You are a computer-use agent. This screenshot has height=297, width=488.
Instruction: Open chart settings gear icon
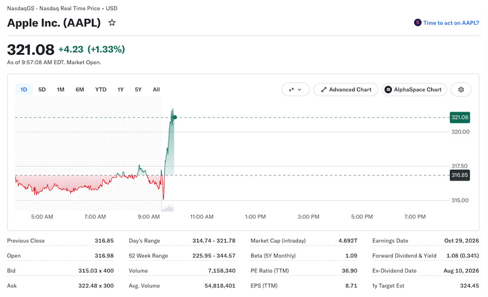tap(461, 90)
